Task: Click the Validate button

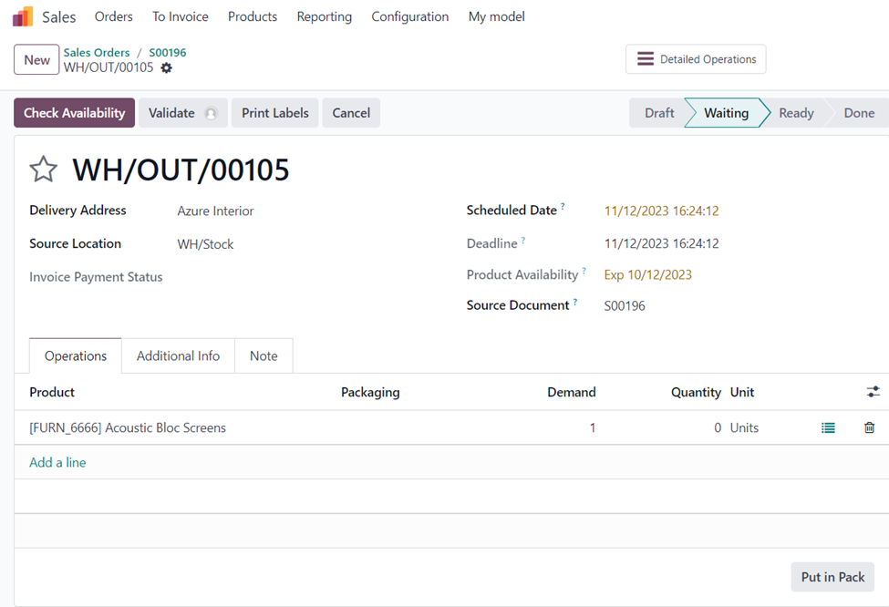Action: (182, 113)
